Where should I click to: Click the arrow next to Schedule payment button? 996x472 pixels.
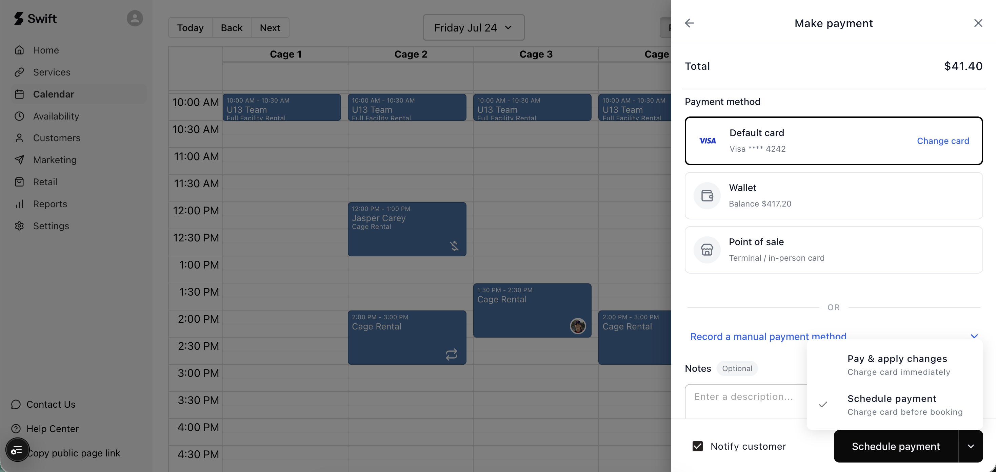tap(971, 447)
